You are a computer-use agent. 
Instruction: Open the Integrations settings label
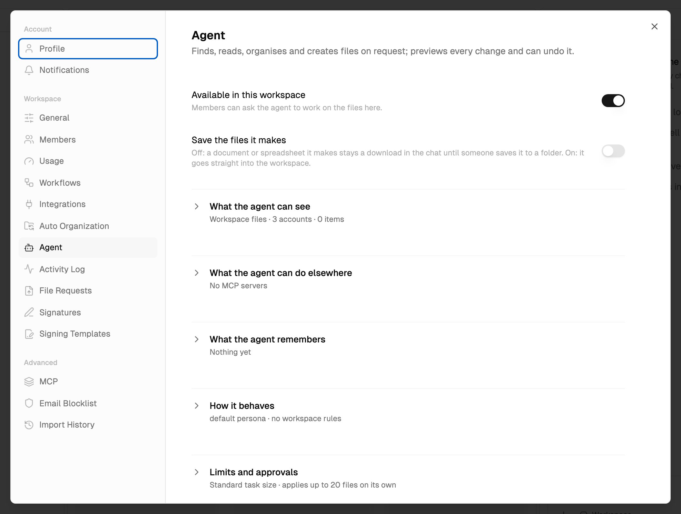(62, 204)
